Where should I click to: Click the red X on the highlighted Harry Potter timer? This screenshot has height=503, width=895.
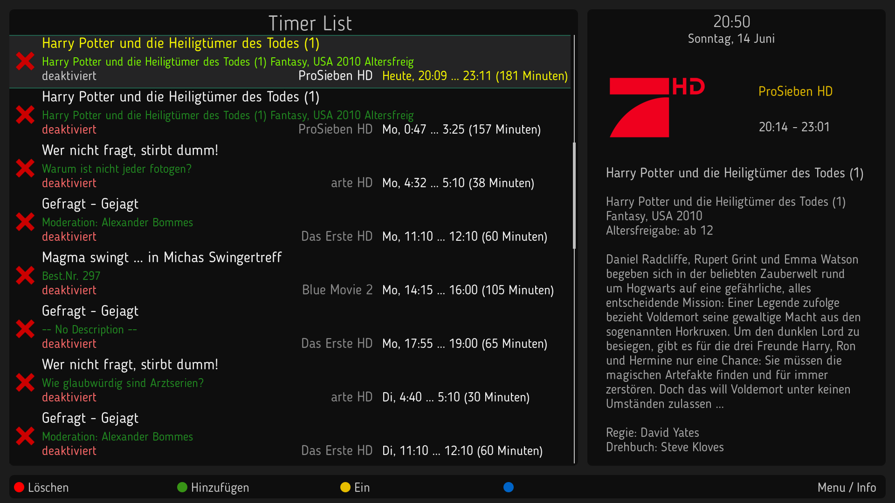click(25, 61)
